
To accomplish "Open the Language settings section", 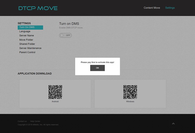I will tap(25, 31).
